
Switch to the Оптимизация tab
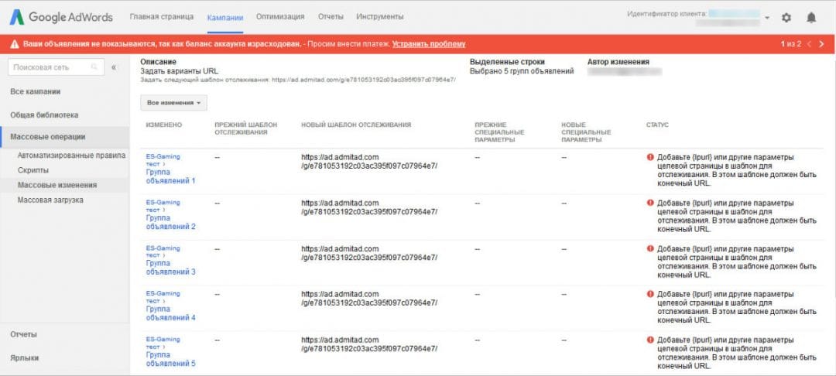click(280, 17)
